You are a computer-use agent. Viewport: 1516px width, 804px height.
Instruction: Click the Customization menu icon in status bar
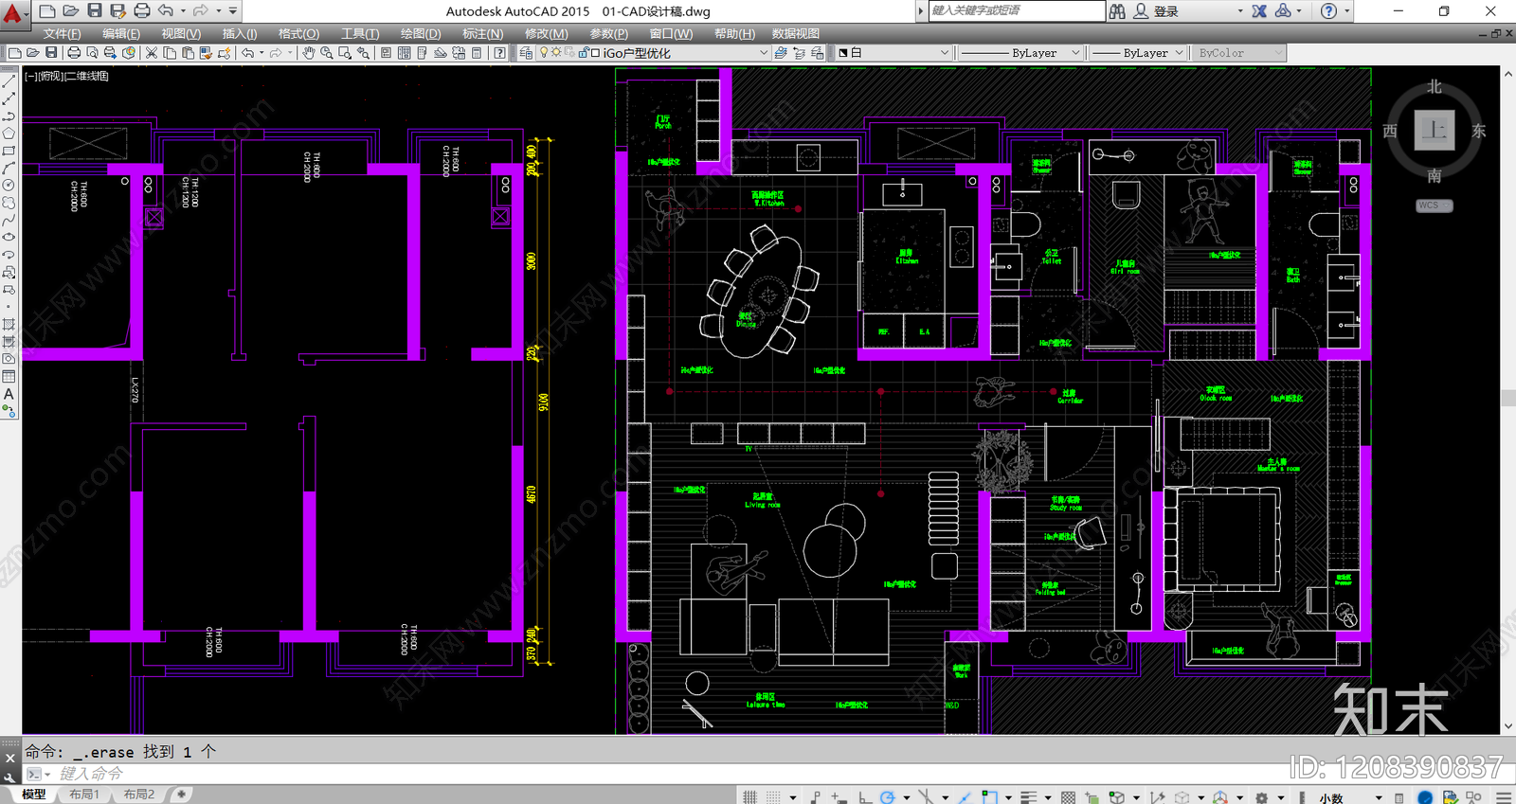[1504, 797]
